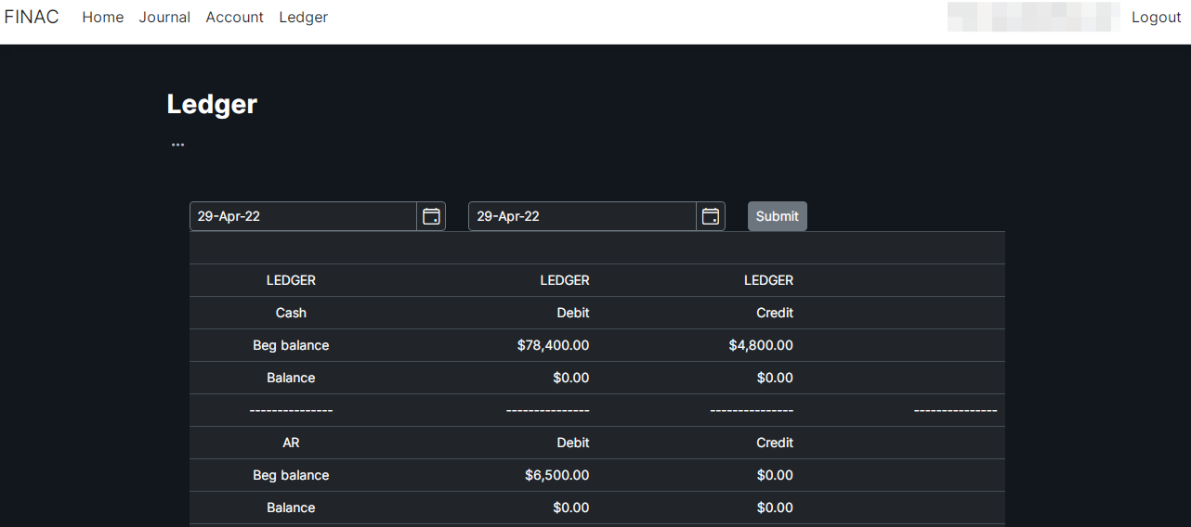Screen dimensions: 1191x527
Task: Open the end date calendar picker icon
Action: (x=711, y=216)
